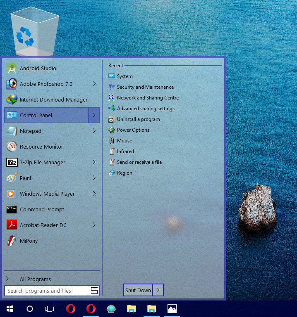The height and width of the screenshot is (317, 297).
Task: Launch 7-Zip File Manager
Action: coord(42,163)
